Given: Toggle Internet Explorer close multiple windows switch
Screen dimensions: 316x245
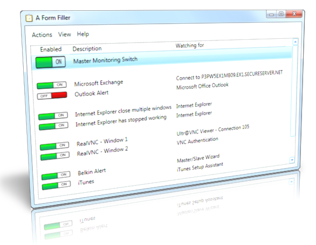Looking at the screenshot, I should 53,116.
